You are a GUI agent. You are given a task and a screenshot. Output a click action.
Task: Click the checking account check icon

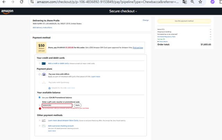pyautogui.click(x=44, y=126)
